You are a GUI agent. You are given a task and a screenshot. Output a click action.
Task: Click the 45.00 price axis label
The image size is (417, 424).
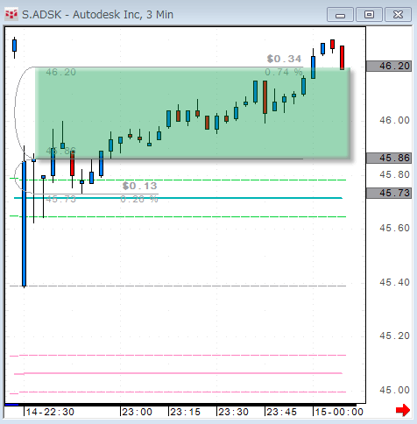point(394,390)
